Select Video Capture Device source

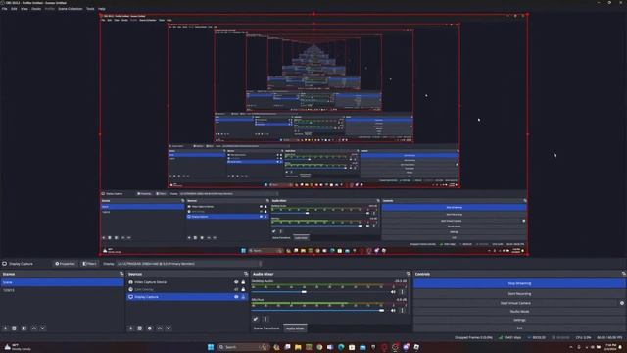click(x=150, y=282)
